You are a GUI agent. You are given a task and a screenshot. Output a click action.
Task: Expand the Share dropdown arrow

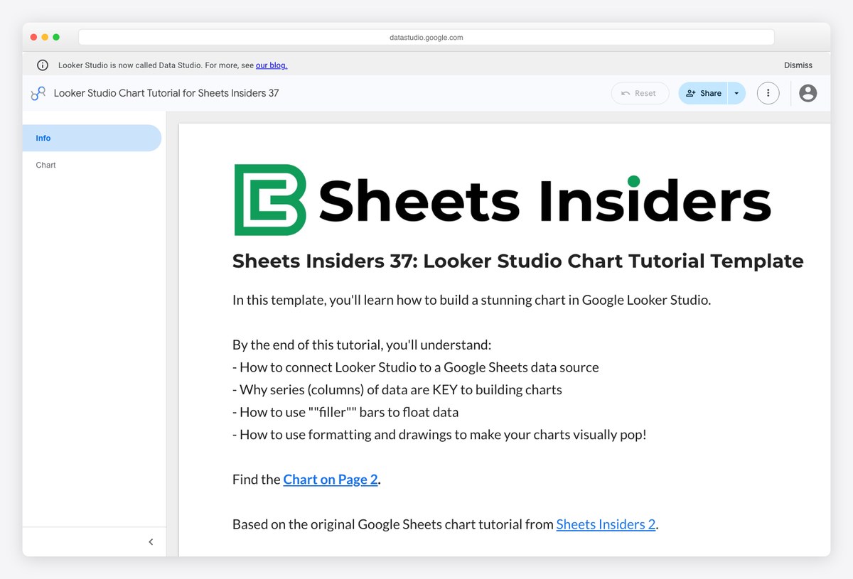(x=736, y=93)
